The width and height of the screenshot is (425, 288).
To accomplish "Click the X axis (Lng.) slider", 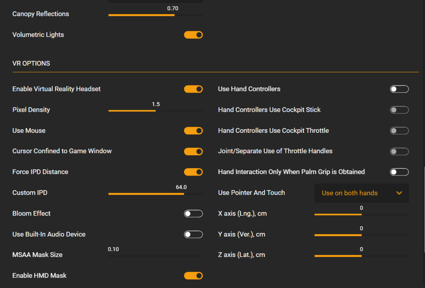I will click(x=362, y=215).
